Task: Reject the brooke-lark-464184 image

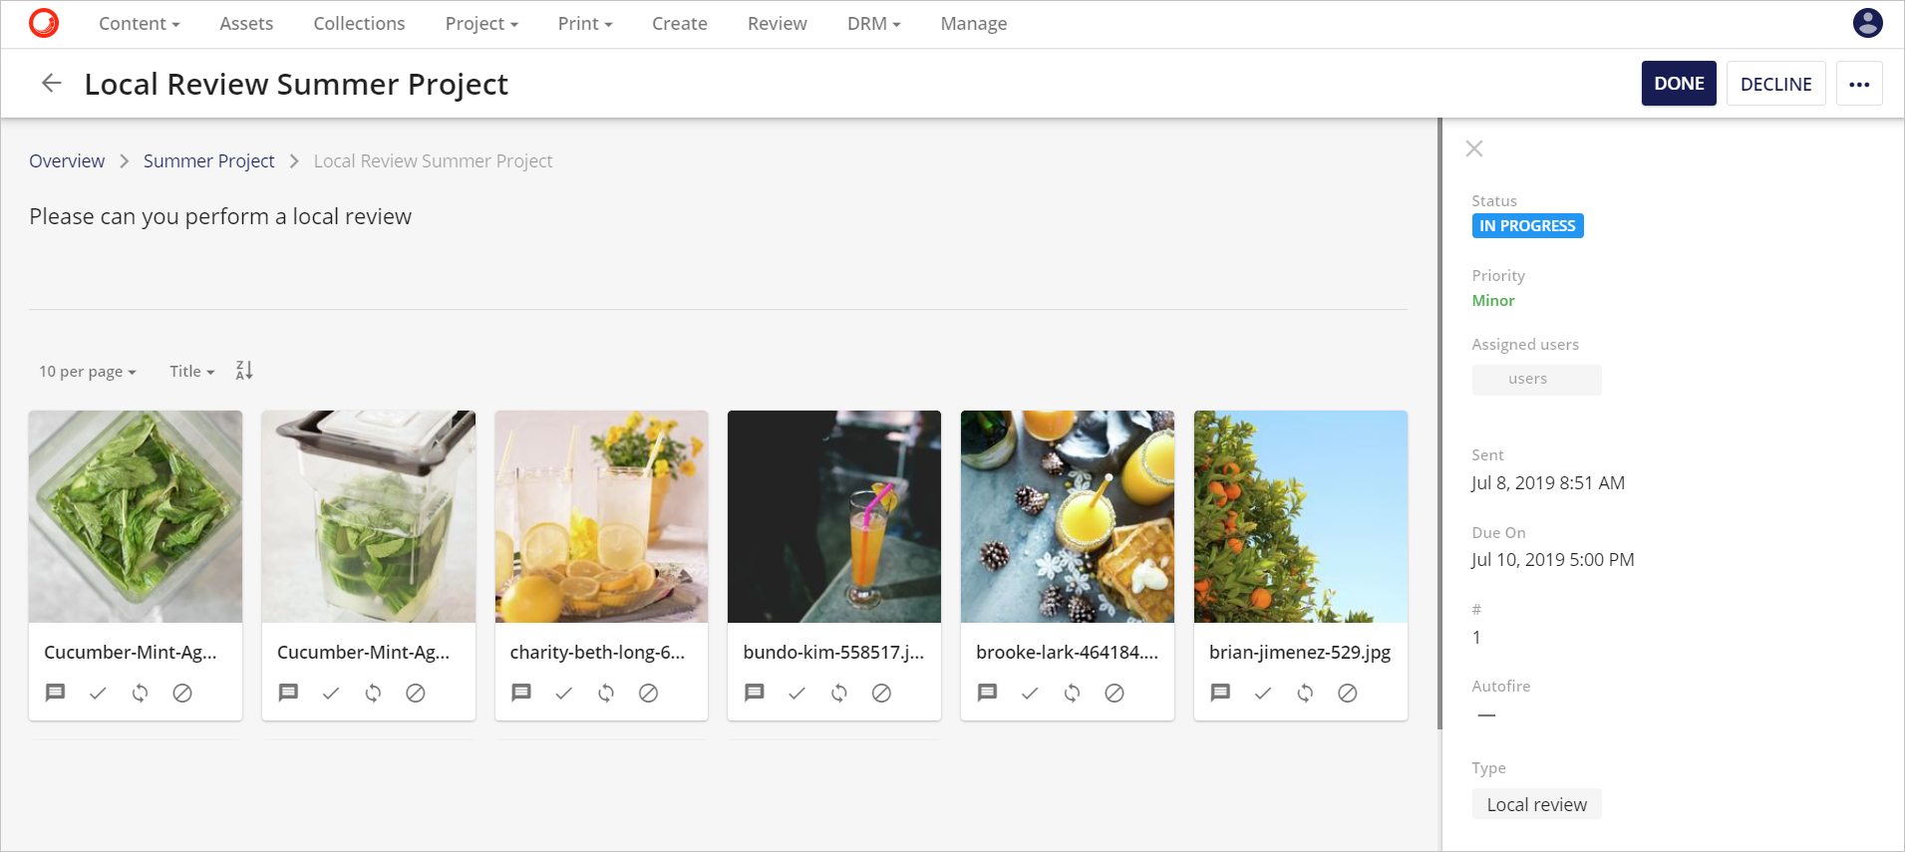Action: pos(1114,693)
